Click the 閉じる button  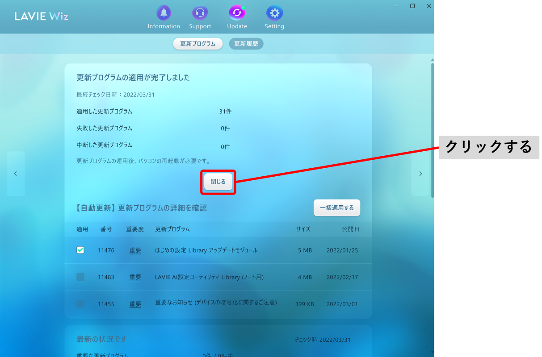coord(218,182)
